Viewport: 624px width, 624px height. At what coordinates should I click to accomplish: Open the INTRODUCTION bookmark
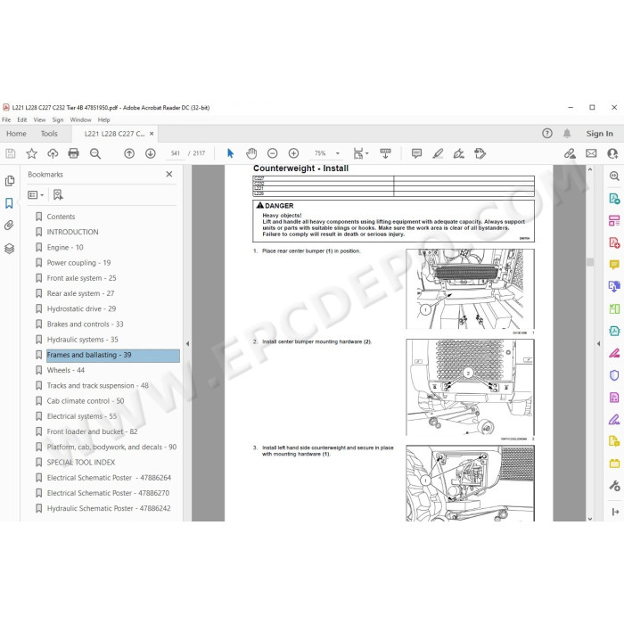coord(72,232)
